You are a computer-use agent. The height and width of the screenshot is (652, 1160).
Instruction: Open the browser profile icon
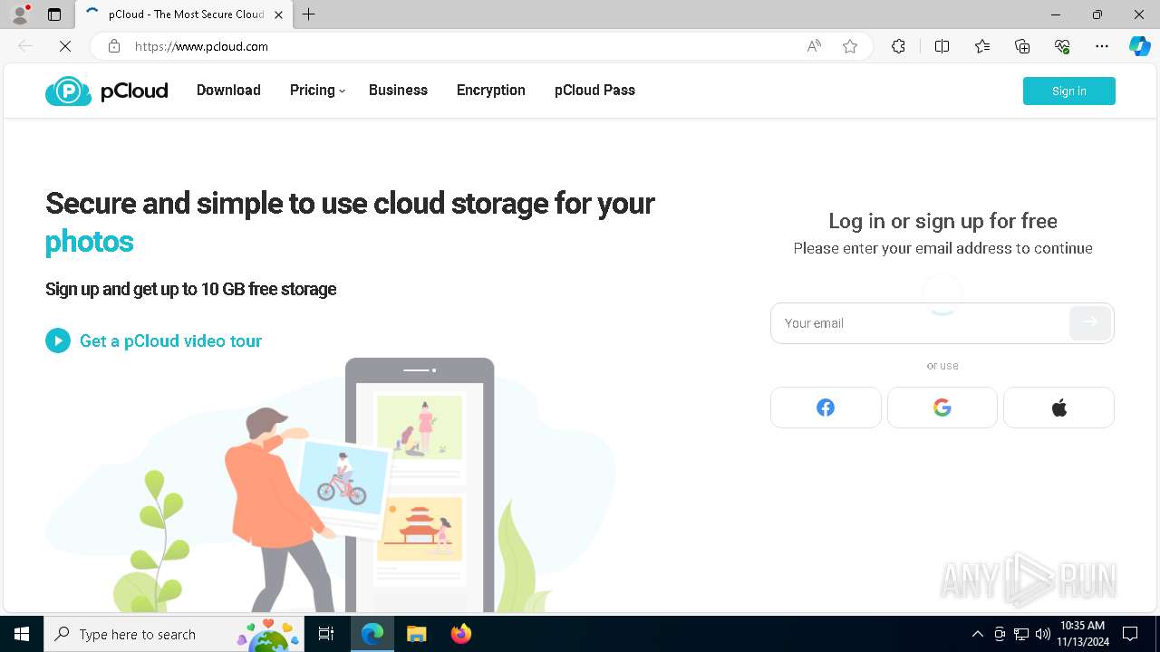coord(20,14)
